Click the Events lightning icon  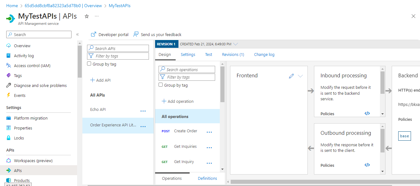coord(9,95)
